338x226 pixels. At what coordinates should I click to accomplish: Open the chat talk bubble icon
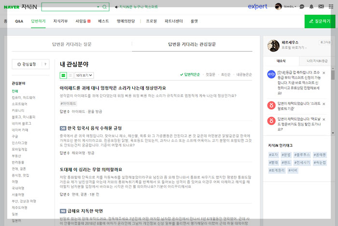(x=302, y=7)
